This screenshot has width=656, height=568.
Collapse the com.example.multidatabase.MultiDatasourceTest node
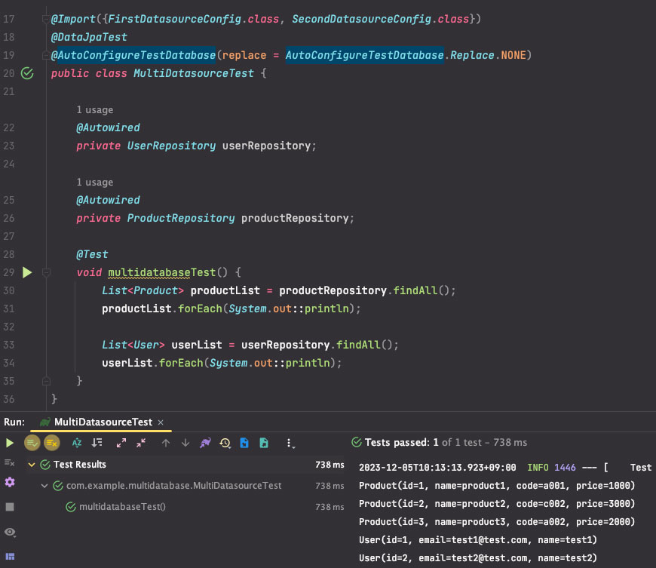[44, 486]
